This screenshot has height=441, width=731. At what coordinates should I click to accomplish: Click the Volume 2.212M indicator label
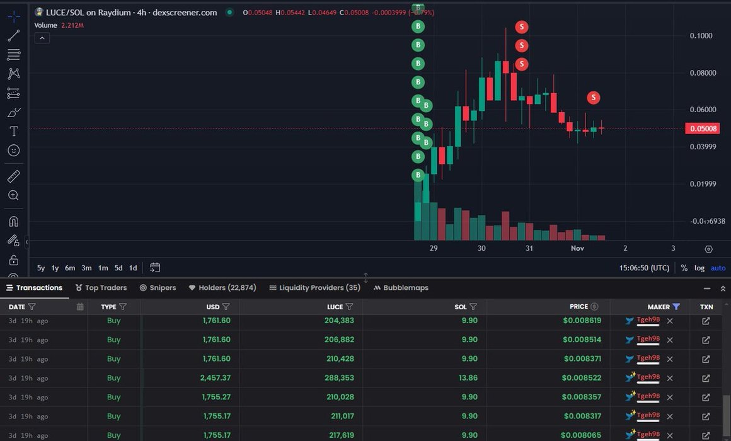coord(59,25)
